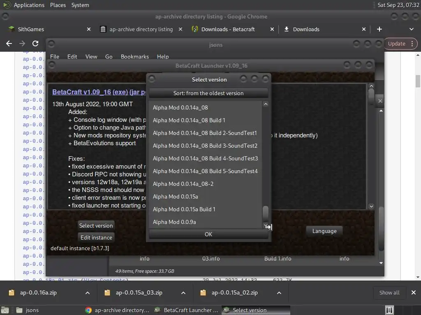Pick Alpha Mod 0.0.14a_08 Build 4-SoundTest3
This screenshot has height=315, width=421.
pos(206,159)
